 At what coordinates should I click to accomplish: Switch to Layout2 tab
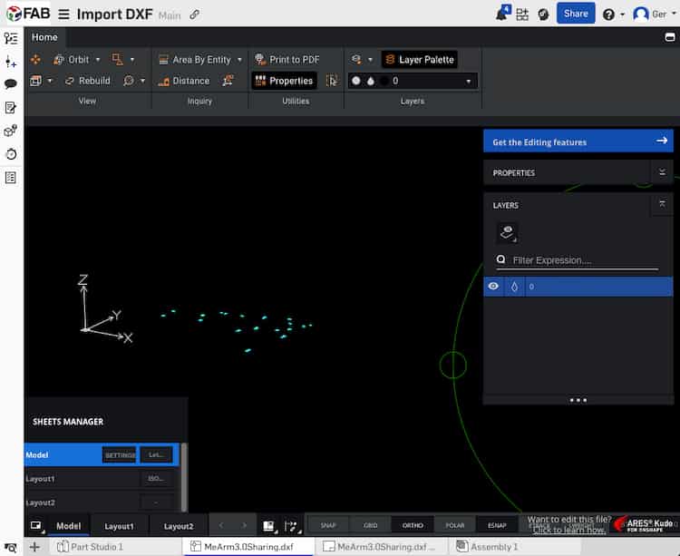179,526
